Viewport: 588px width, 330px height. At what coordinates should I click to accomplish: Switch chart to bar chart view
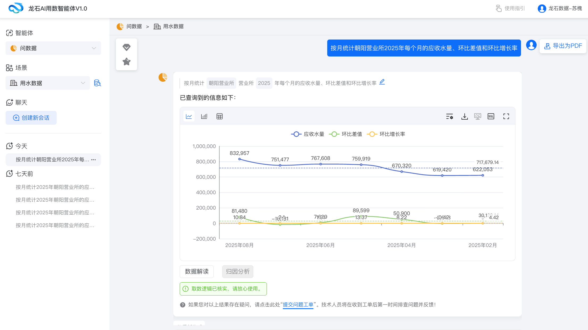[204, 116]
